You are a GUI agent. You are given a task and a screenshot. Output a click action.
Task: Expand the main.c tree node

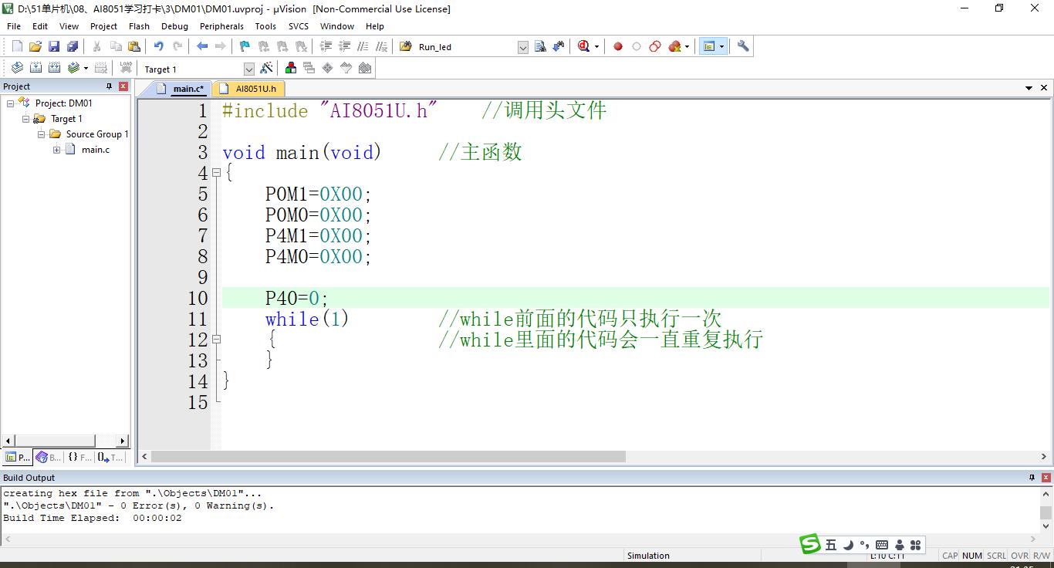[57, 150]
